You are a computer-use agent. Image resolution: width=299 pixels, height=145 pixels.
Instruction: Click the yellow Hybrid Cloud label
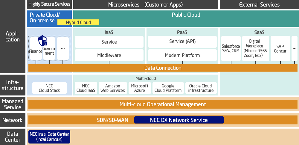(78, 22)
